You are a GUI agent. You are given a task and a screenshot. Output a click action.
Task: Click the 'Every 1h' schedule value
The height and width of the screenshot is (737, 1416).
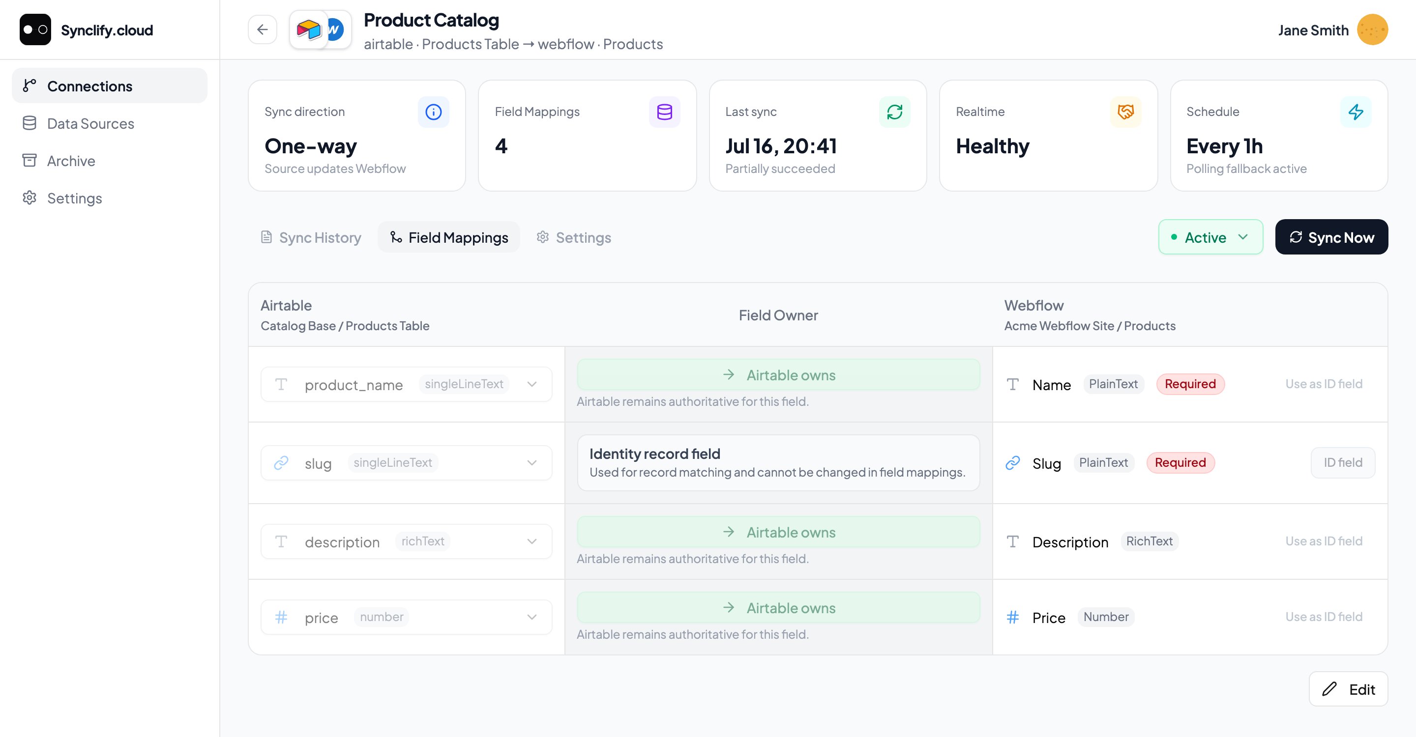coord(1224,146)
